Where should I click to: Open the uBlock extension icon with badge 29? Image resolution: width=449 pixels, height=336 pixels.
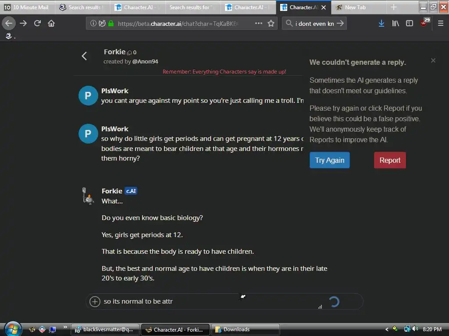click(424, 23)
